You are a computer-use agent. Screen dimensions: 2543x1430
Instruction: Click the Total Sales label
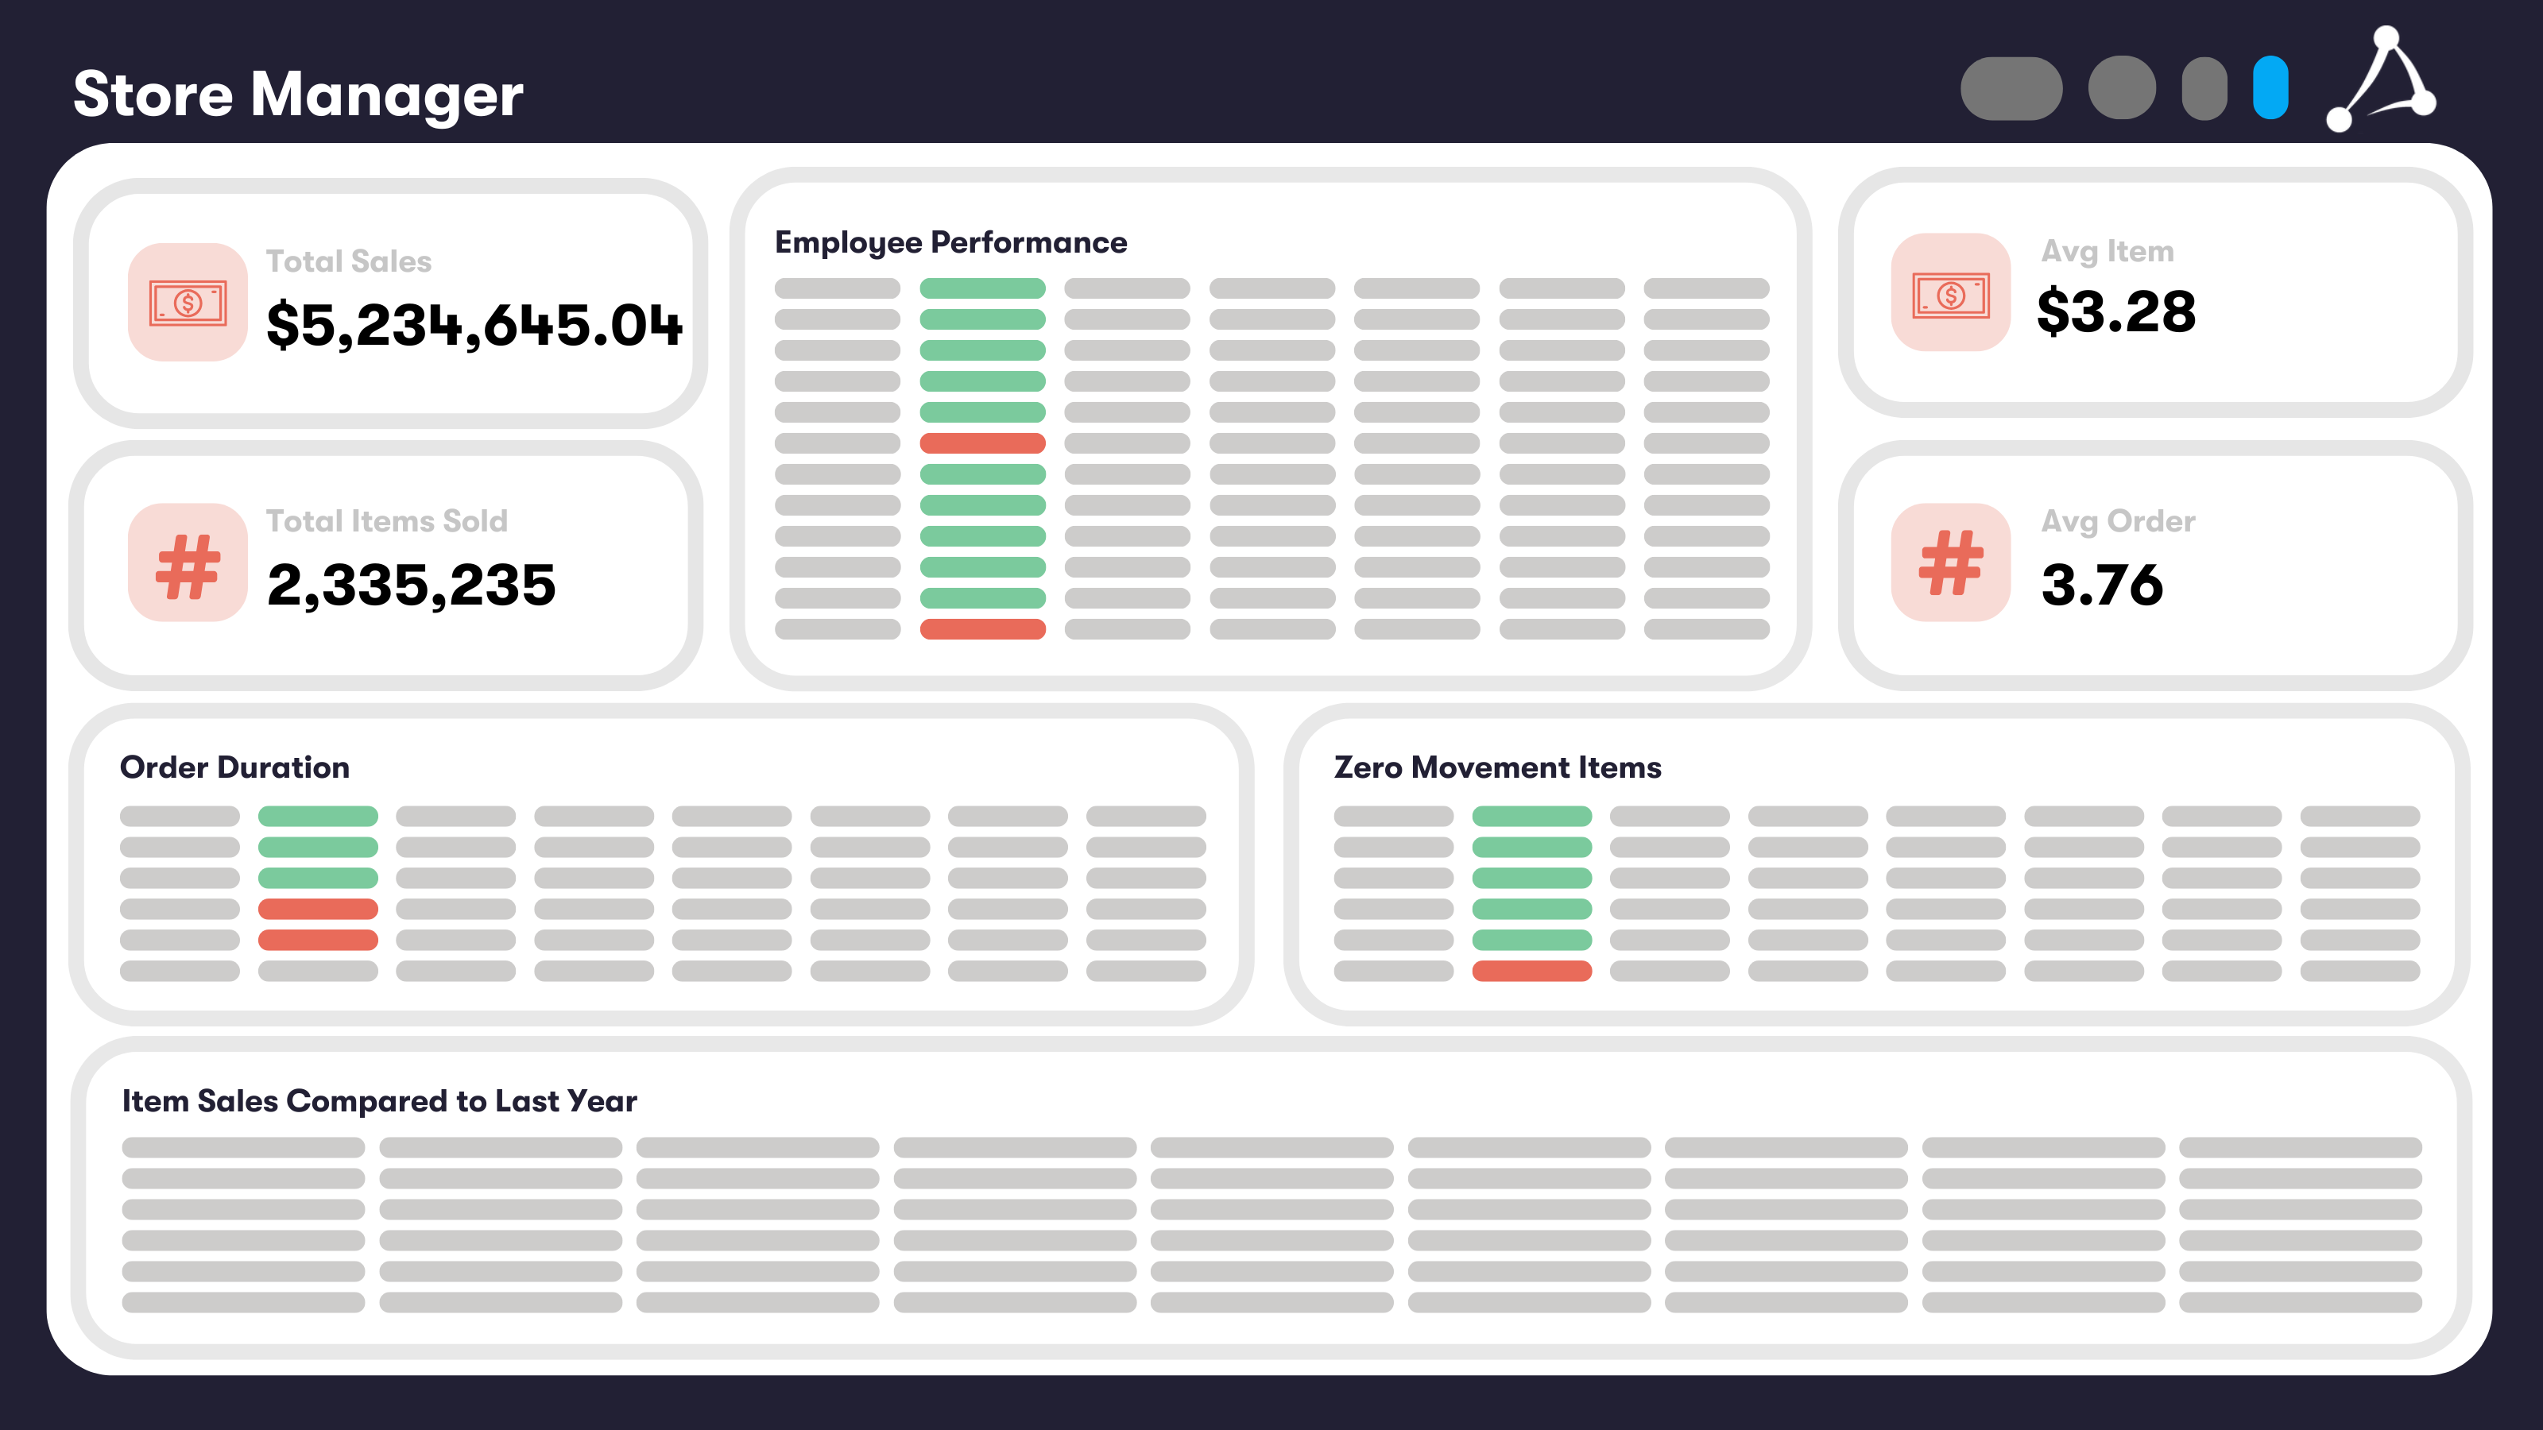pyautogui.click(x=350, y=261)
